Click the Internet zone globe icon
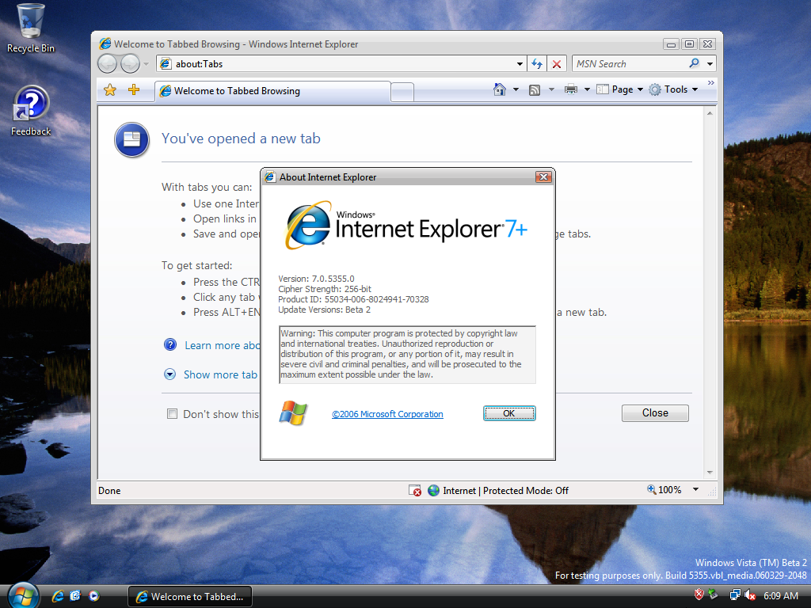The height and width of the screenshot is (608, 811). pyautogui.click(x=433, y=490)
